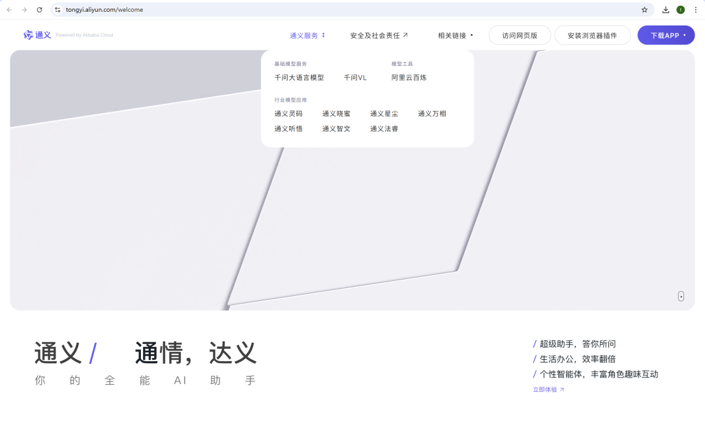Open Chrome's three-dot menu
This screenshot has height=433, width=705.
696,10
